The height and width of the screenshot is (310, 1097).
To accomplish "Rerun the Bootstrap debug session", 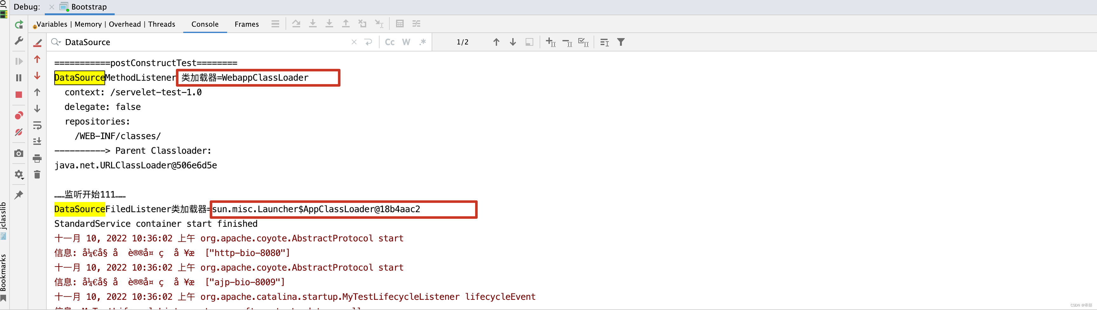I will (19, 25).
